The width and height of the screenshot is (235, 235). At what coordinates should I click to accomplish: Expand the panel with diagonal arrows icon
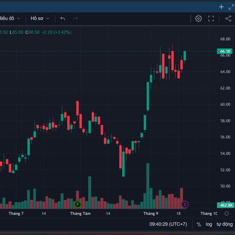pos(231,7)
